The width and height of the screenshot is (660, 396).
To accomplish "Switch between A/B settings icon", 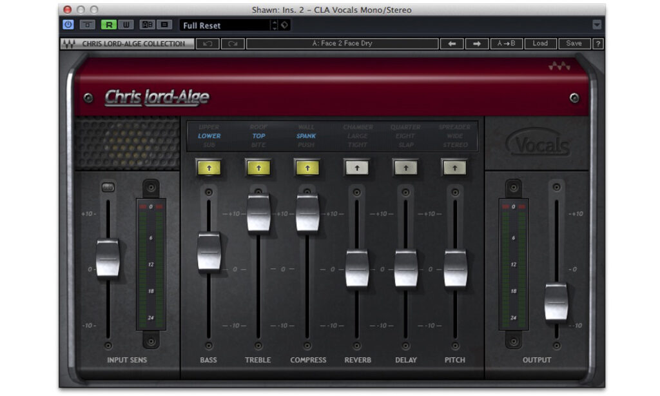I will point(147,25).
